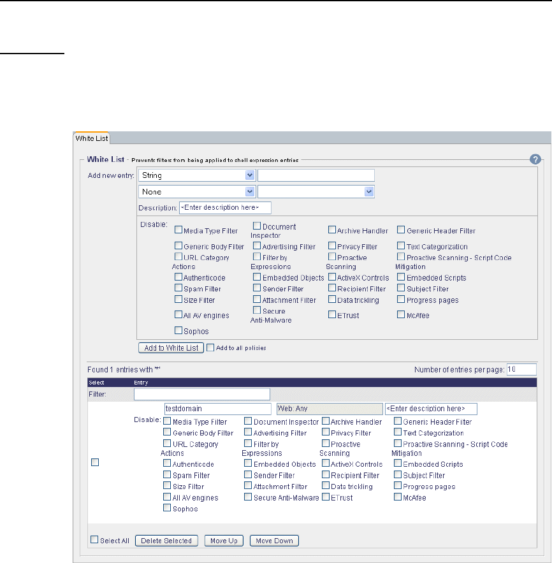Click Add to White List button
The height and width of the screenshot is (563, 552).
[171, 348]
